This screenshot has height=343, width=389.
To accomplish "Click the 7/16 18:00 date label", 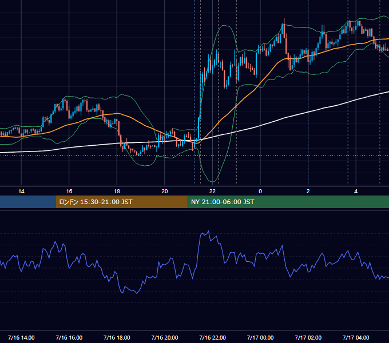I will pyautogui.click(x=117, y=337).
